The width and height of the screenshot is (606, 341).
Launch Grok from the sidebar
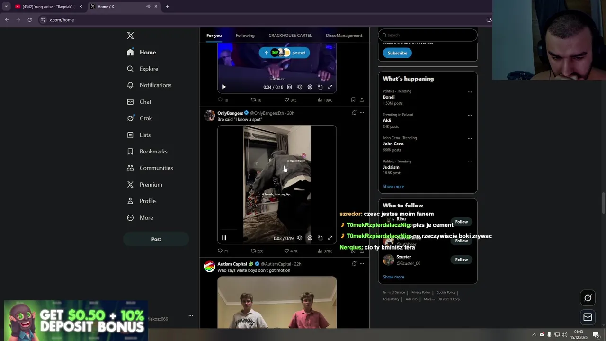tap(139, 118)
